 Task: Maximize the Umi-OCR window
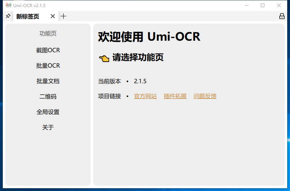click(263, 5)
